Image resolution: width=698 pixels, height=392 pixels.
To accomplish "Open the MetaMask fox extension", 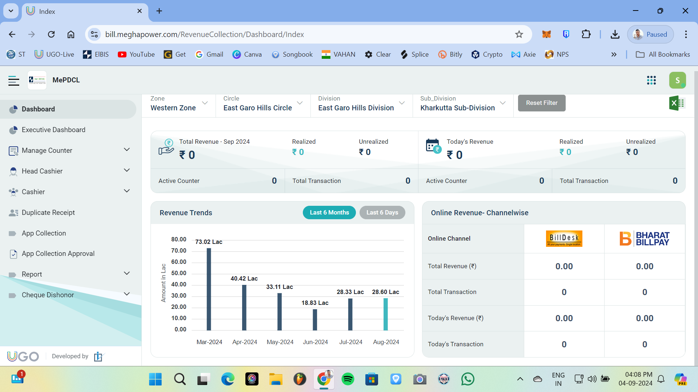I will (546, 34).
